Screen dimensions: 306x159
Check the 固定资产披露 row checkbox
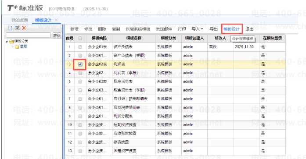[x=80, y=151]
